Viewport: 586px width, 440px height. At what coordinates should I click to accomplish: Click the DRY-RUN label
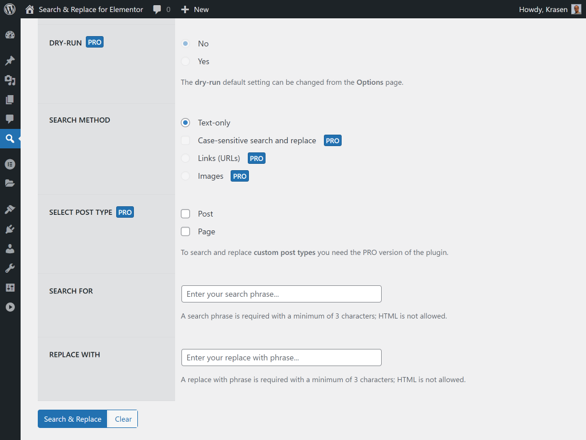pos(65,43)
